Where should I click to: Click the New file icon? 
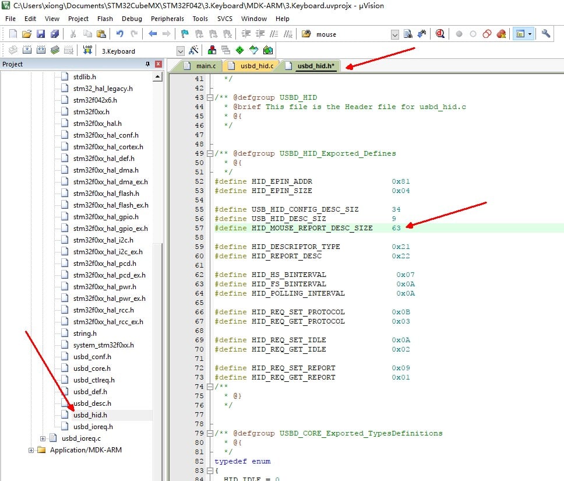pos(13,34)
